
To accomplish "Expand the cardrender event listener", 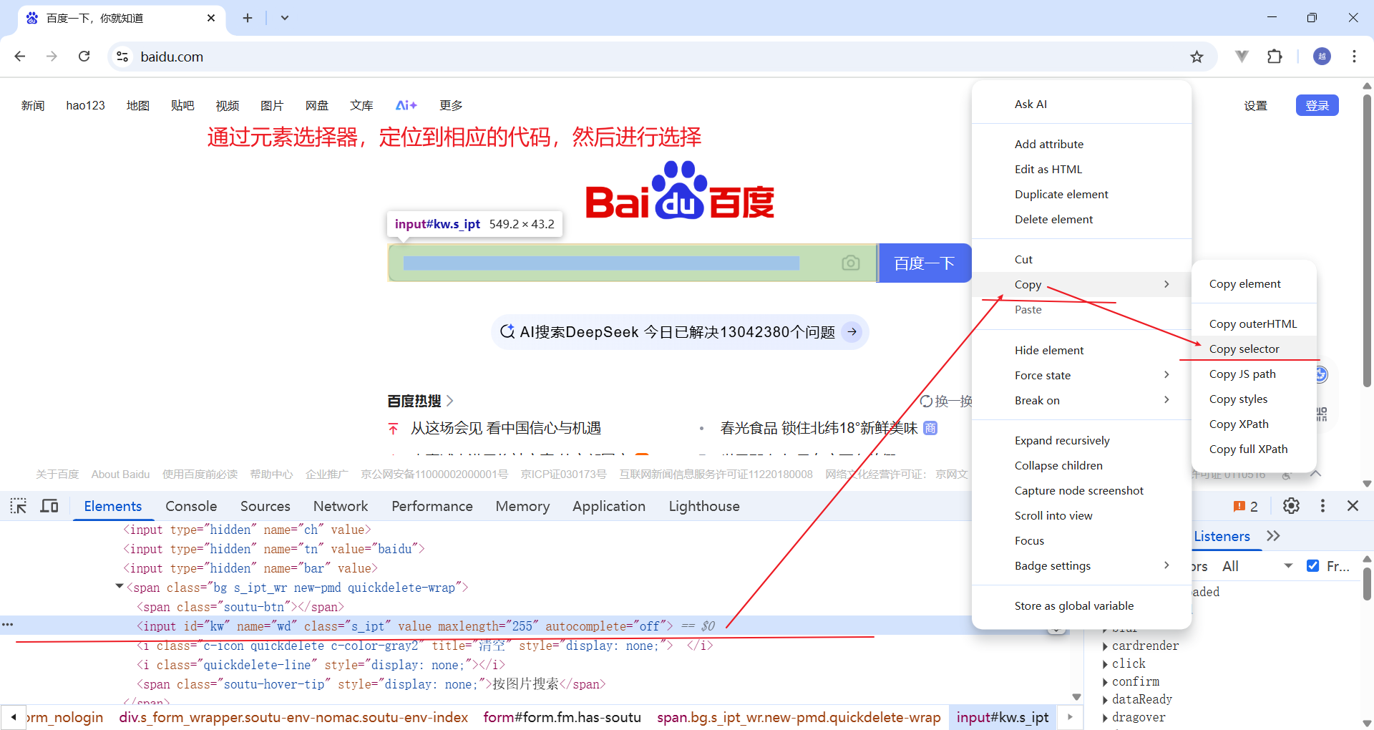I will coord(1106,646).
